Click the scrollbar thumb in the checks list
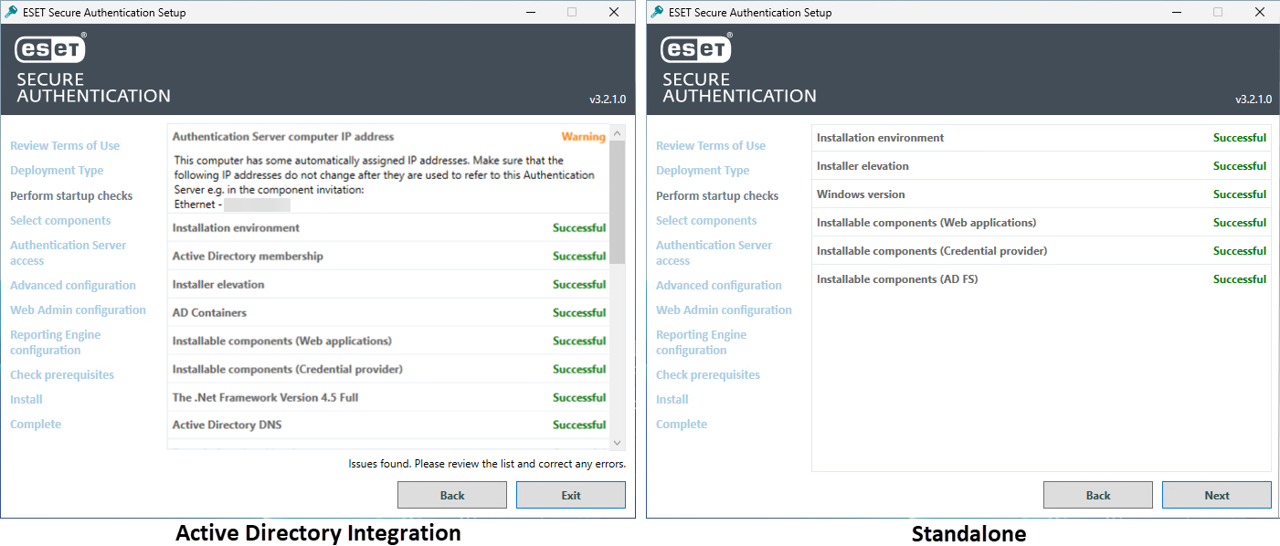 pyautogui.click(x=618, y=203)
